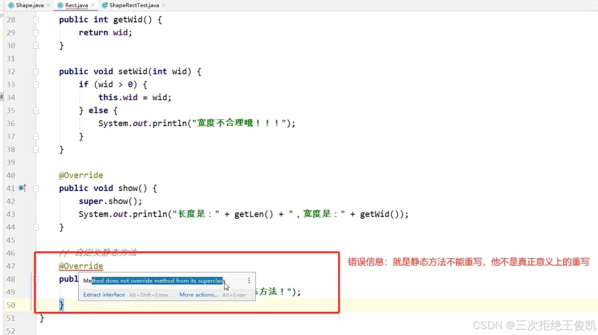Screen dimensions: 598x335
Task: Collapse the show method using its fold arrow
Action: (x=36, y=188)
